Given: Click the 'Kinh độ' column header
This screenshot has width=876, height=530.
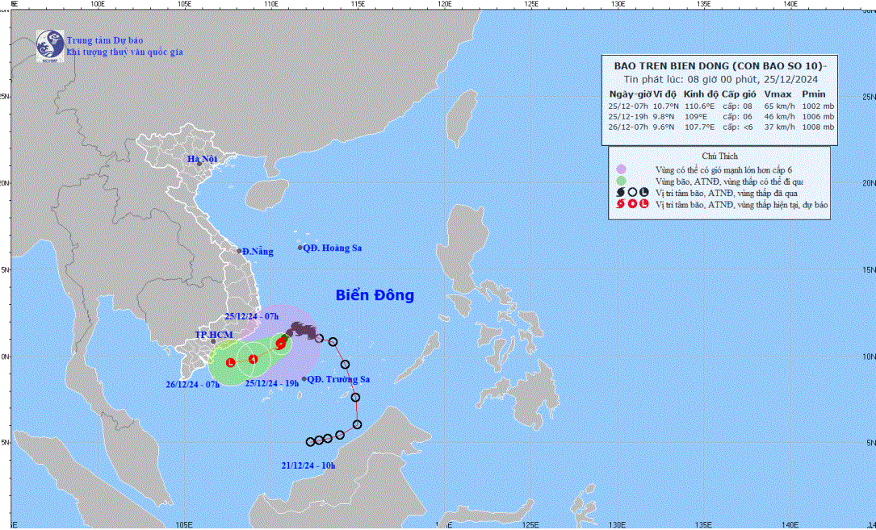Looking at the screenshot, I should pos(699,94).
